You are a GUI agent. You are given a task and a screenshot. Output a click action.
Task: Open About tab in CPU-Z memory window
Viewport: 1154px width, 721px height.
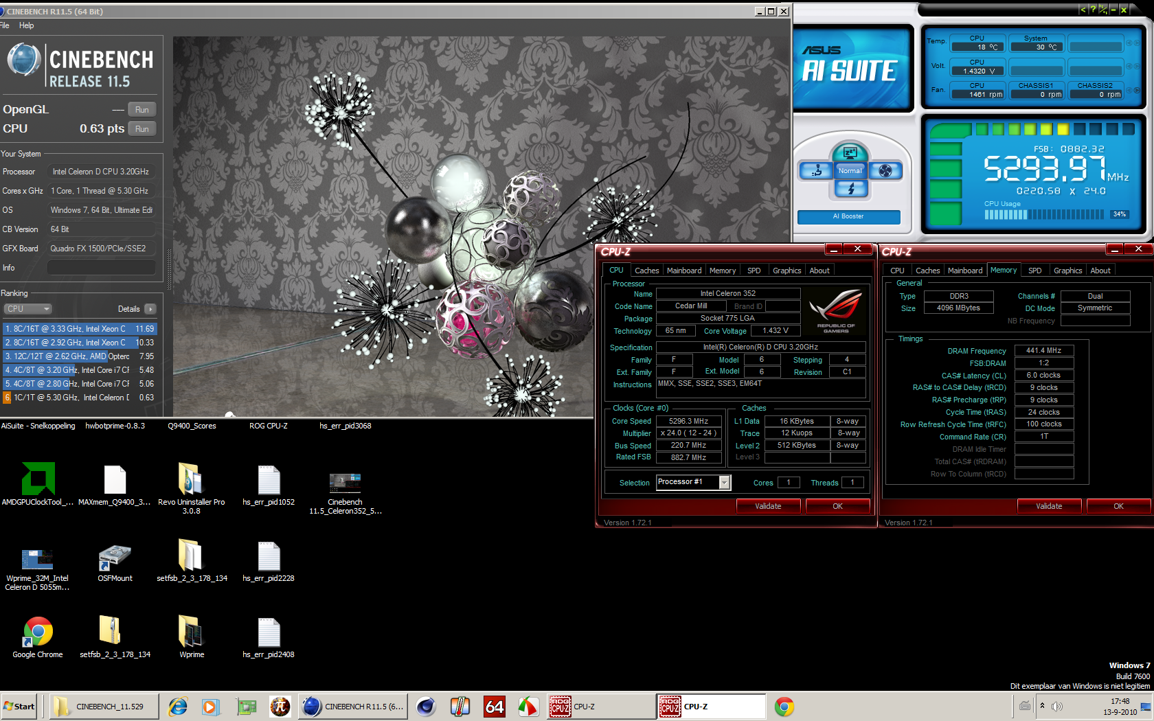click(x=1100, y=271)
